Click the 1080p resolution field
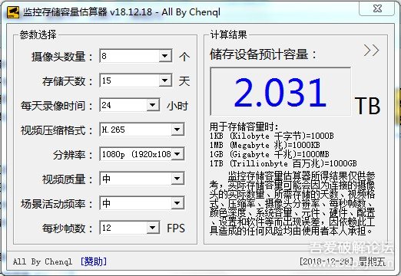Image resolution: width=401 pixels, height=276 pixels. pos(141,154)
